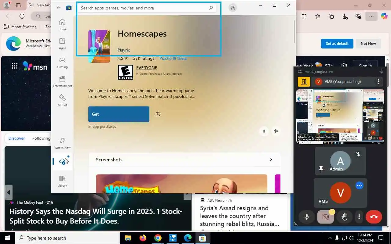This screenshot has width=391, height=244.
Task: Click the Homescapes app icon image
Action: (x=99, y=46)
